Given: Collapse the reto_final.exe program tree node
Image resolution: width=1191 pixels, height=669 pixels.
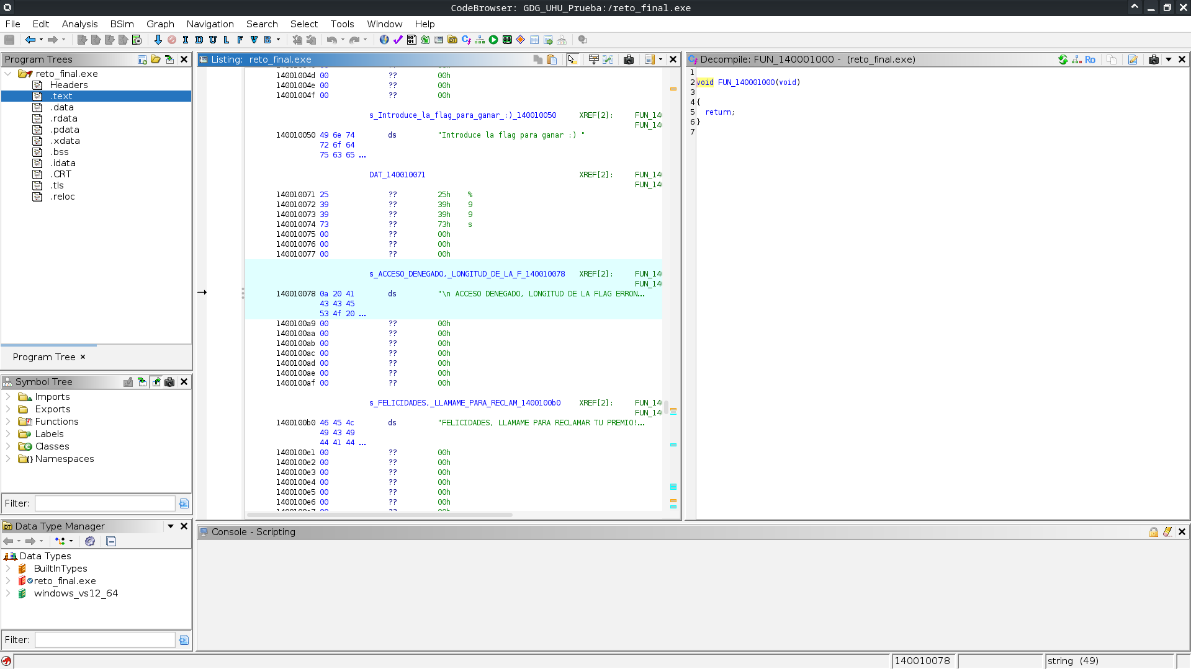Looking at the screenshot, I should click(8, 74).
